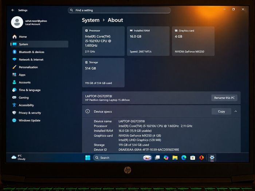
Task: Open Network & internet wifi icon
Action: pos(15,59)
